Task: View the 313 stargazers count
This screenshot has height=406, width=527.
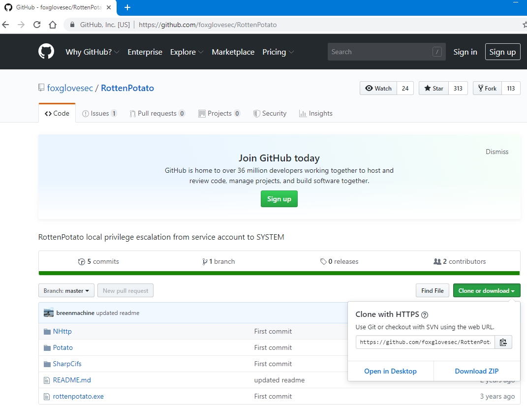Action: (x=458, y=88)
